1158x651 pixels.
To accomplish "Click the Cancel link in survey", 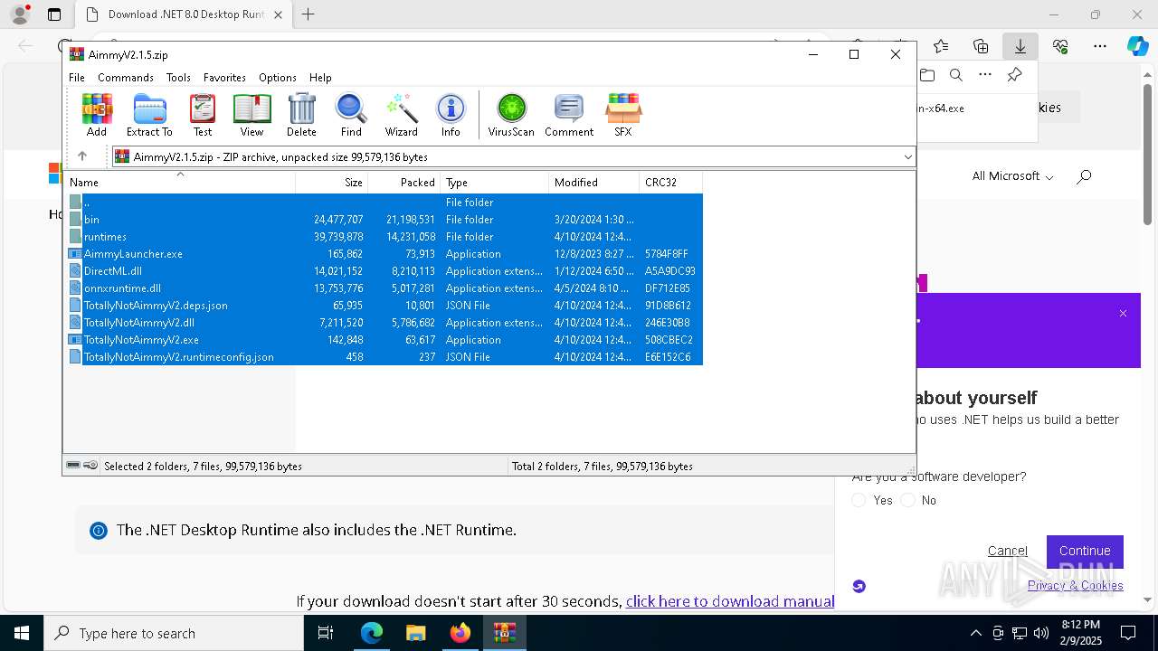I will pos(1008,551).
